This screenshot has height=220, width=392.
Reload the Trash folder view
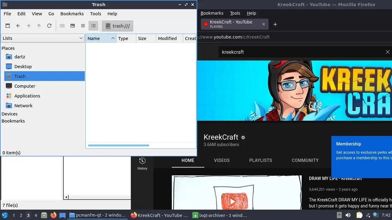(x=49, y=26)
